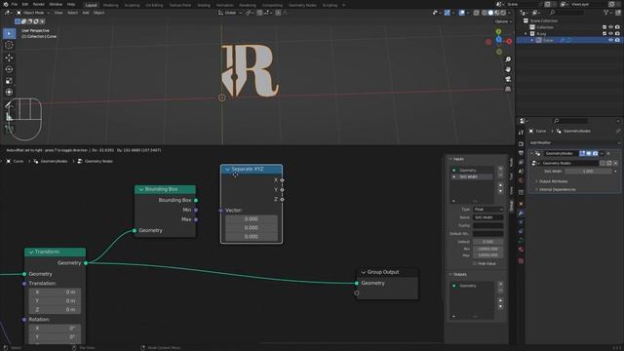This screenshot has width=624, height=351.
Task: Open the Object properties orange square tab
Action: pos(521,204)
